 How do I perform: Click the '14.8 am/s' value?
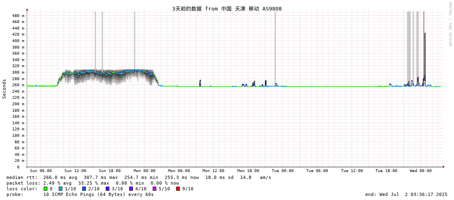point(256,177)
